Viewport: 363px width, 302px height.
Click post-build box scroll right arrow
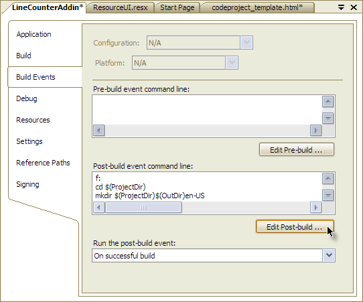click(x=315, y=208)
